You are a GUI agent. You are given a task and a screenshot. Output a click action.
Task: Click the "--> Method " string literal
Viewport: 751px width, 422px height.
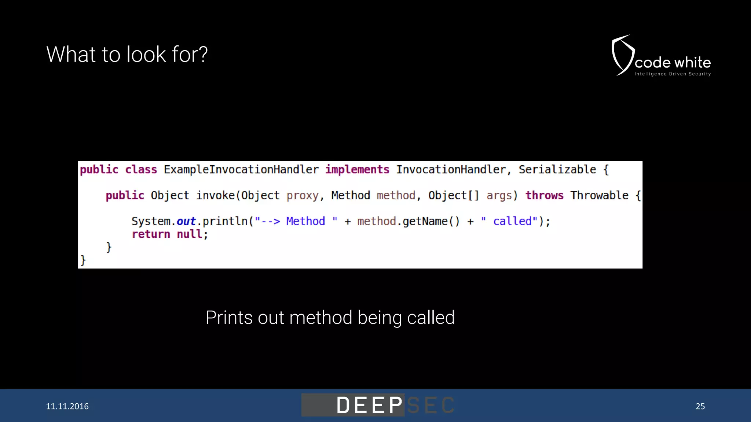point(296,221)
